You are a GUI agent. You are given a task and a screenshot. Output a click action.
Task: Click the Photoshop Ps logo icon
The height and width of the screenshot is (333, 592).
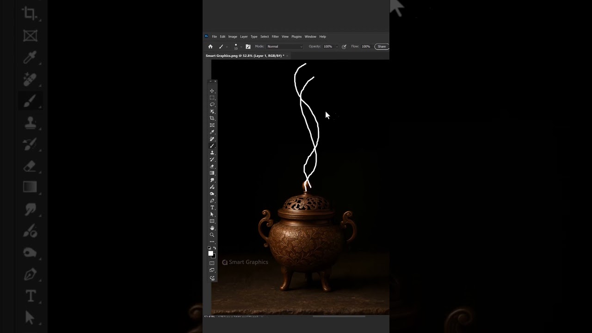coord(206,36)
